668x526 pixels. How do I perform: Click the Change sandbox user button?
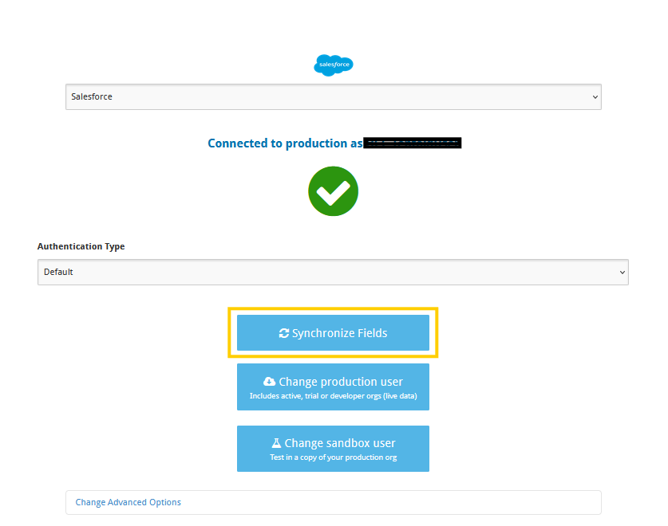[333, 449]
